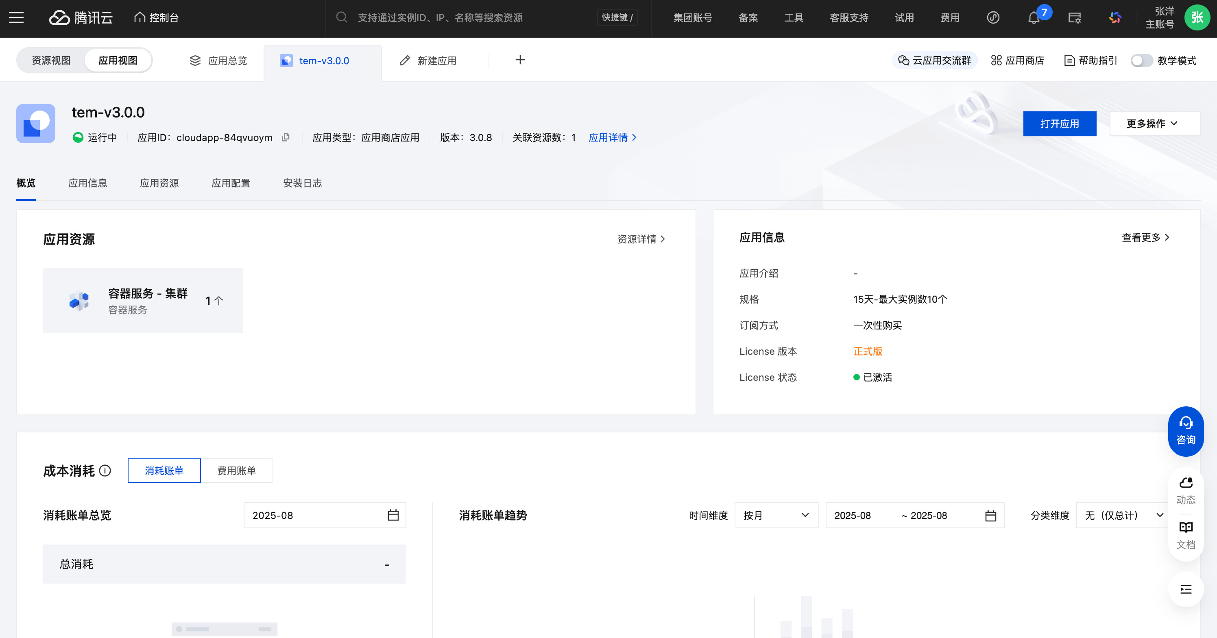The height and width of the screenshot is (638, 1217).
Task: Open the 按月 time dimension dropdown
Action: [776, 515]
